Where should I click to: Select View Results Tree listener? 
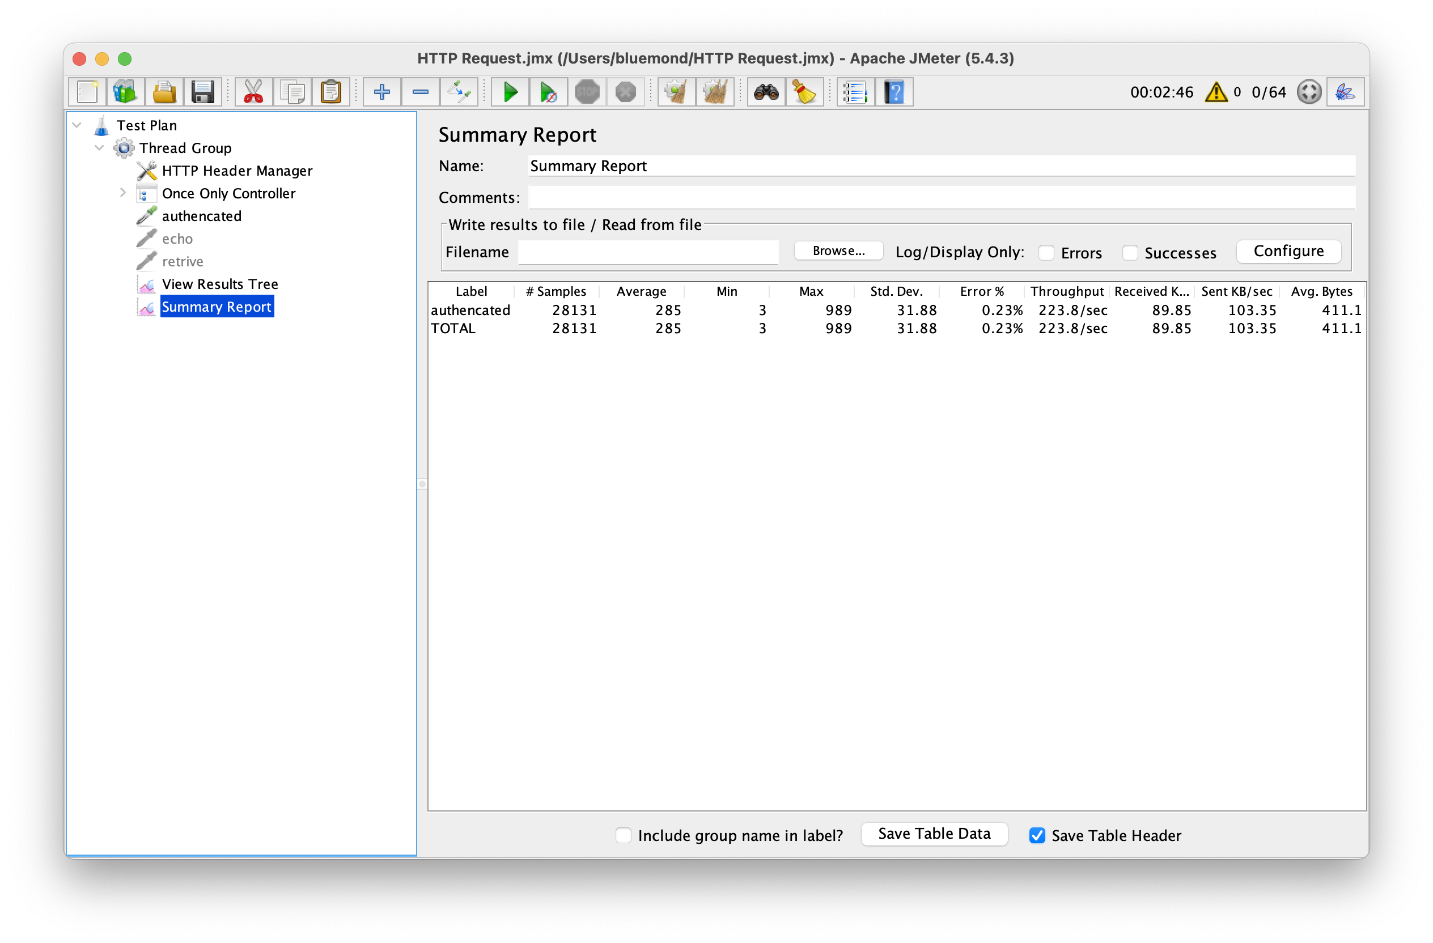point(220,284)
